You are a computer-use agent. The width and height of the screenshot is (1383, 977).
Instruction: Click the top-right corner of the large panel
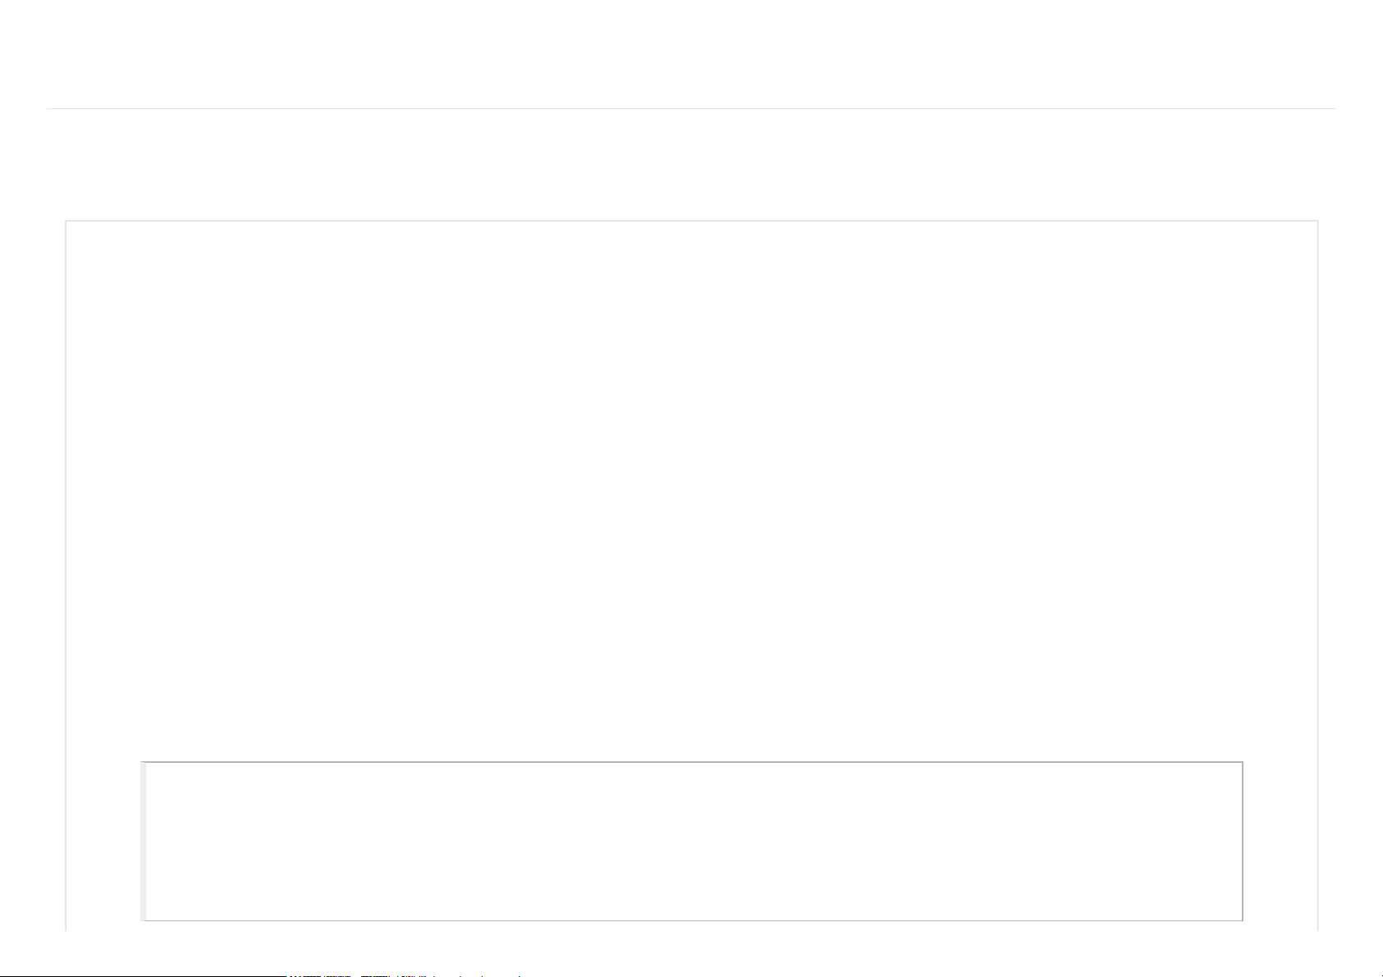pyautogui.click(x=1317, y=221)
